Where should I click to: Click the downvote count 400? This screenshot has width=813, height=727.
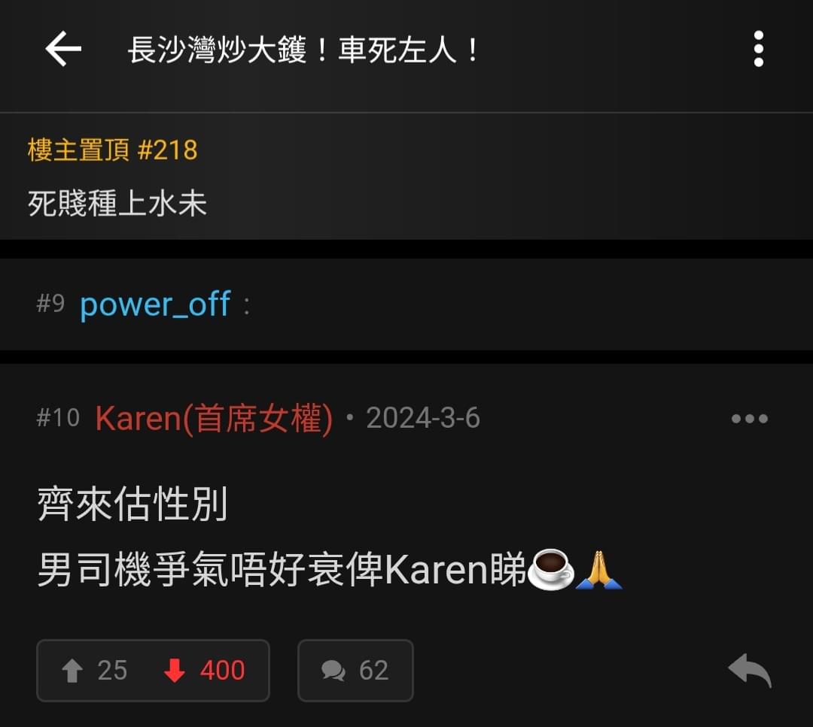point(222,671)
